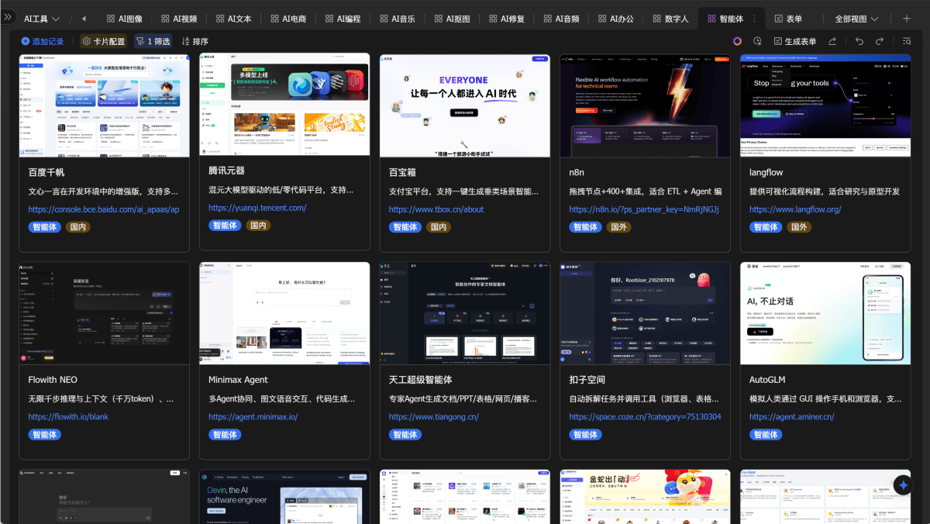Open the www.langflow.org link
930x524 pixels.
[x=795, y=209]
